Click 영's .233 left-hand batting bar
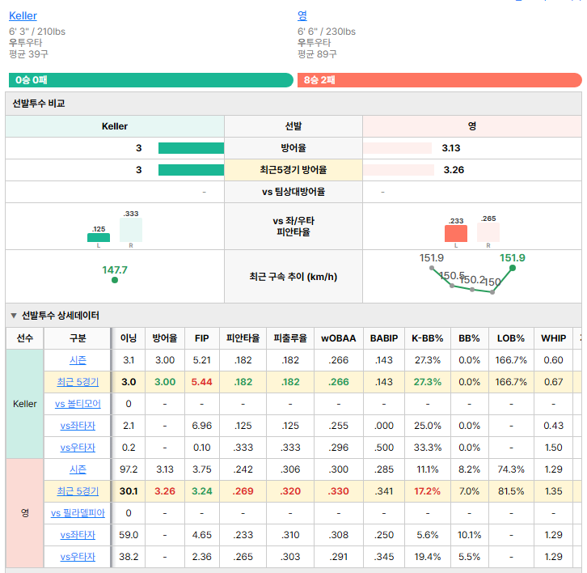 pyautogui.click(x=455, y=233)
